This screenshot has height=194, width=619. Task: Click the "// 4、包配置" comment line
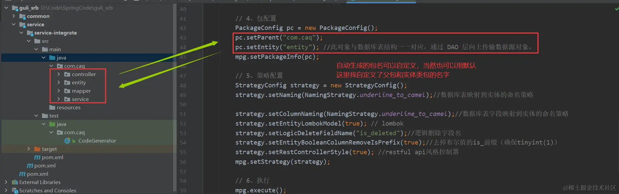[x=256, y=18]
